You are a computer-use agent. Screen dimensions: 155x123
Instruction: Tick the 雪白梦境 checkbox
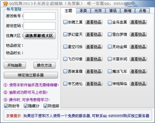point(110,34)
